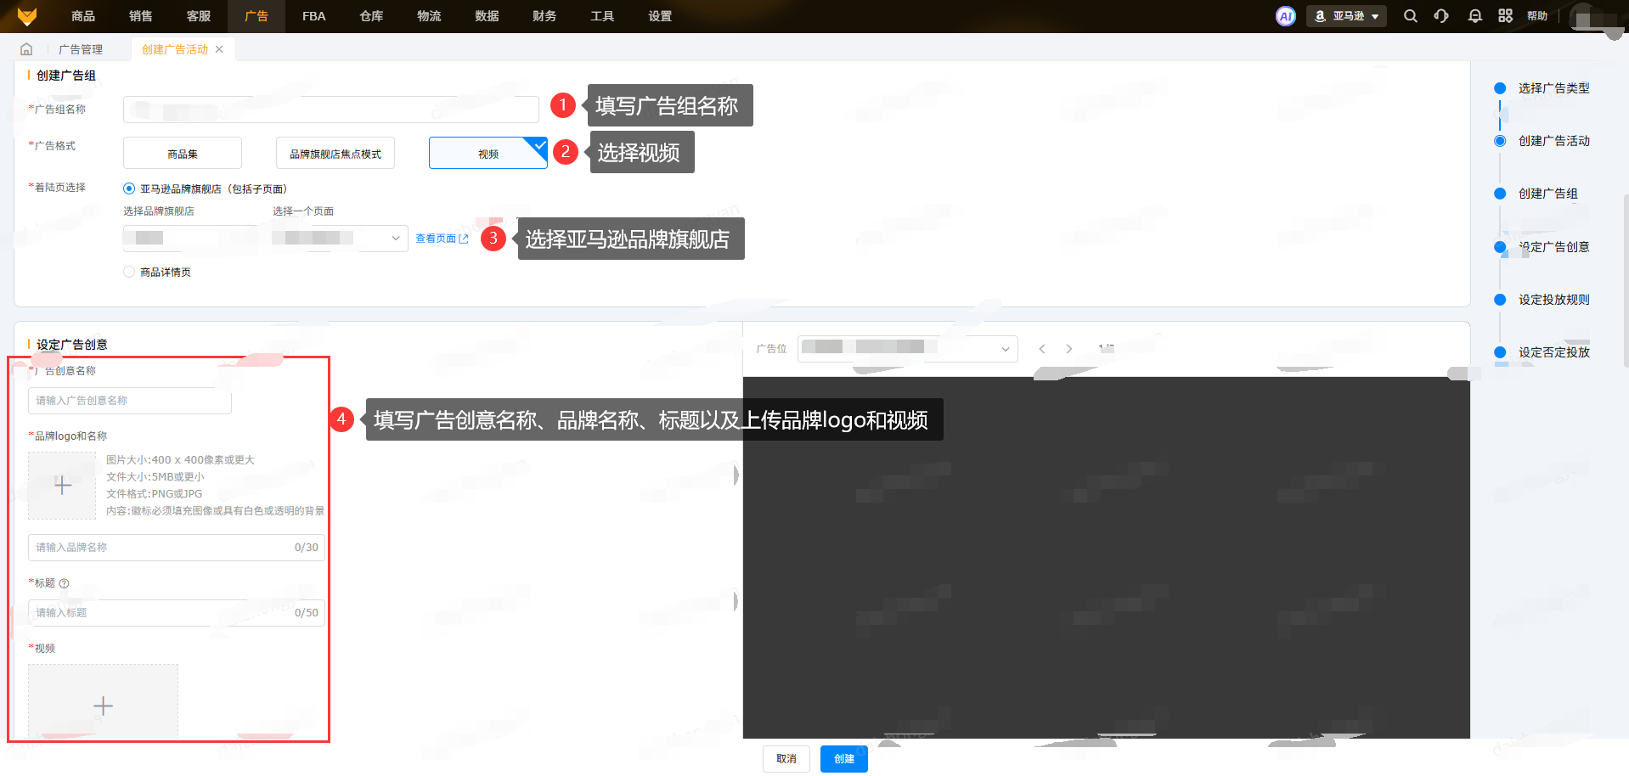
Task: Click the 标题 help question icon
Action: (64, 583)
